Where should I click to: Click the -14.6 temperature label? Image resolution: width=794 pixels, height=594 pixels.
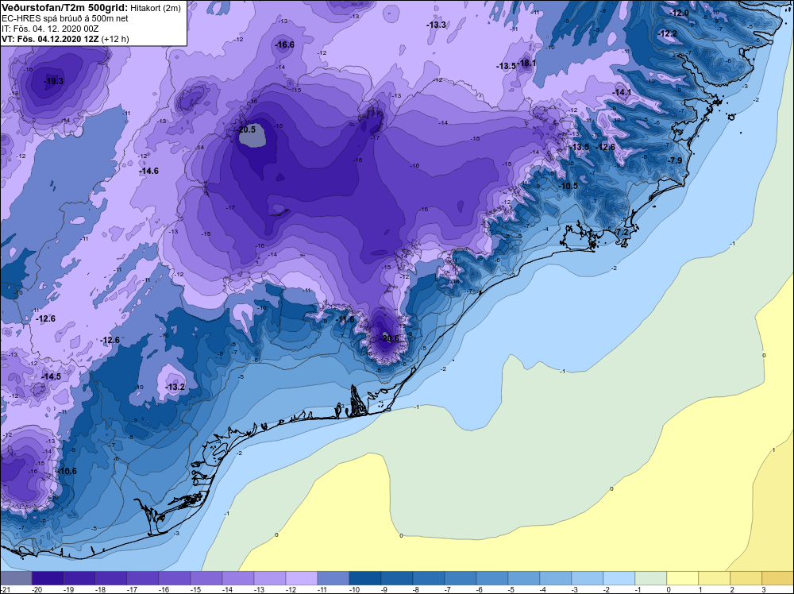tap(149, 172)
